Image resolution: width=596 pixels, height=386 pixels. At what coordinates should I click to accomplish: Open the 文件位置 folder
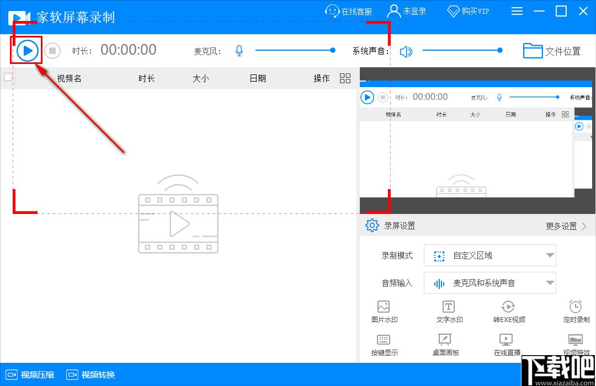[552, 51]
